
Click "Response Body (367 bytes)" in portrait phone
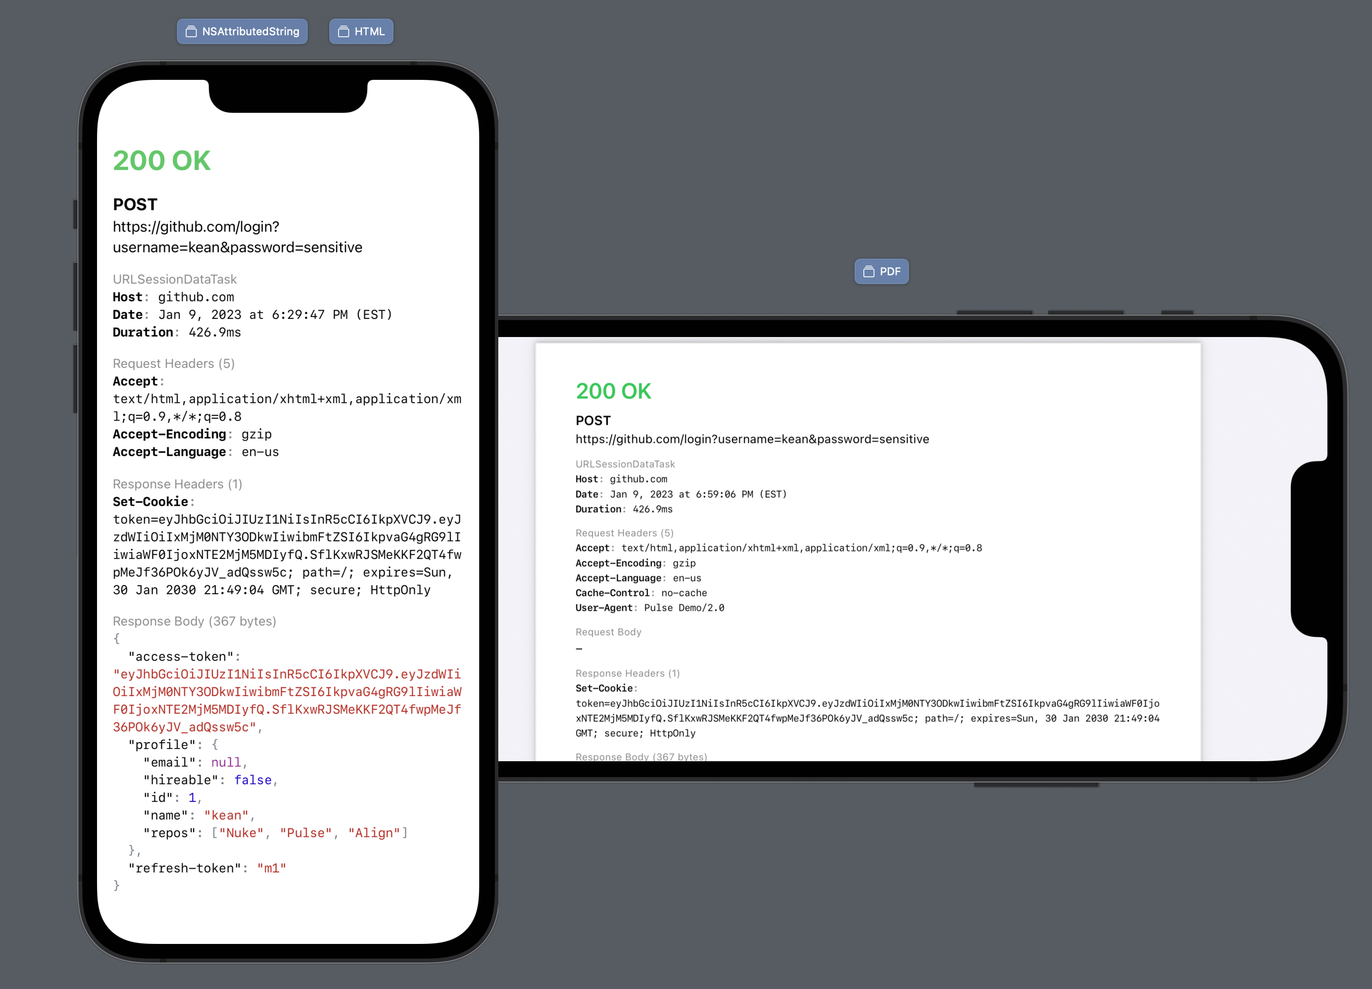[194, 621]
